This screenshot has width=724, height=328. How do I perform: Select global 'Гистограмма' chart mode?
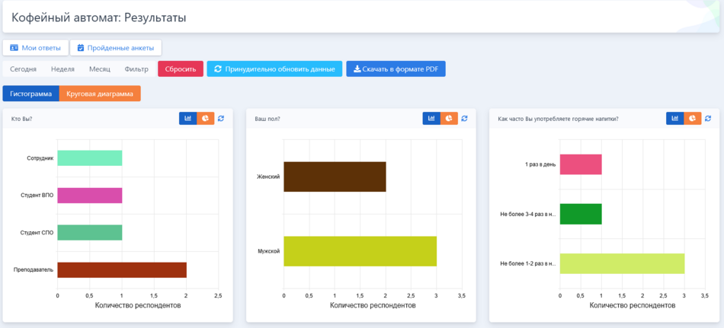[x=30, y=94]
